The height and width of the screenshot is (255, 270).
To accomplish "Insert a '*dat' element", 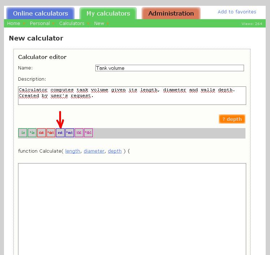I will click(51, 133).
